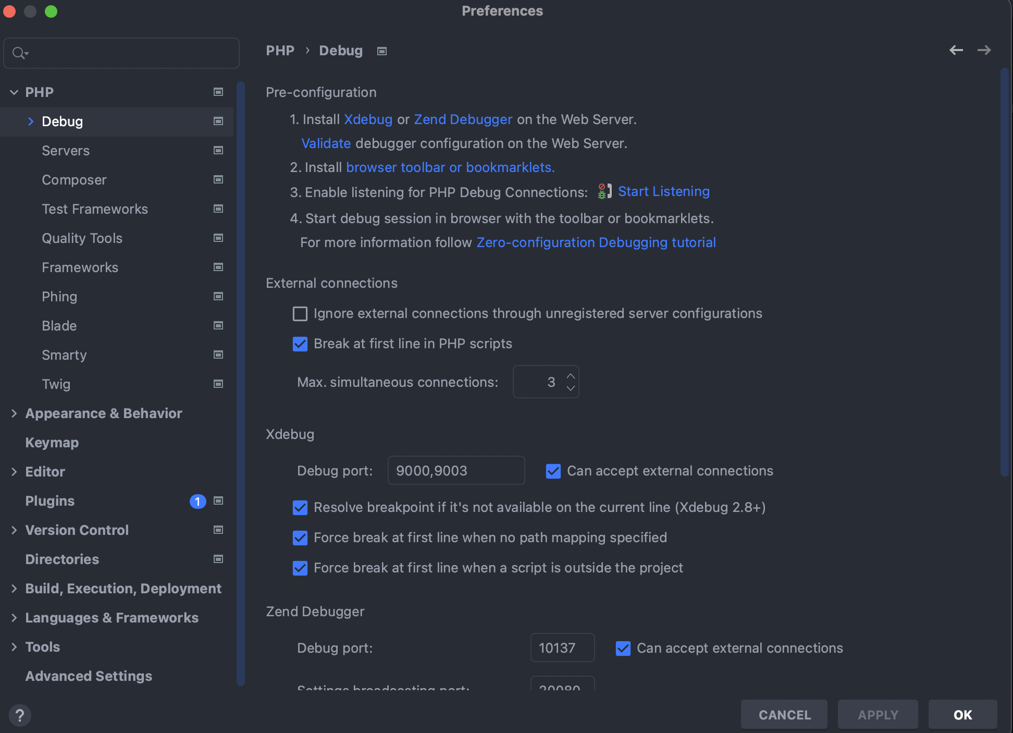Click the Start Listening bug icon

click(604, 191)
